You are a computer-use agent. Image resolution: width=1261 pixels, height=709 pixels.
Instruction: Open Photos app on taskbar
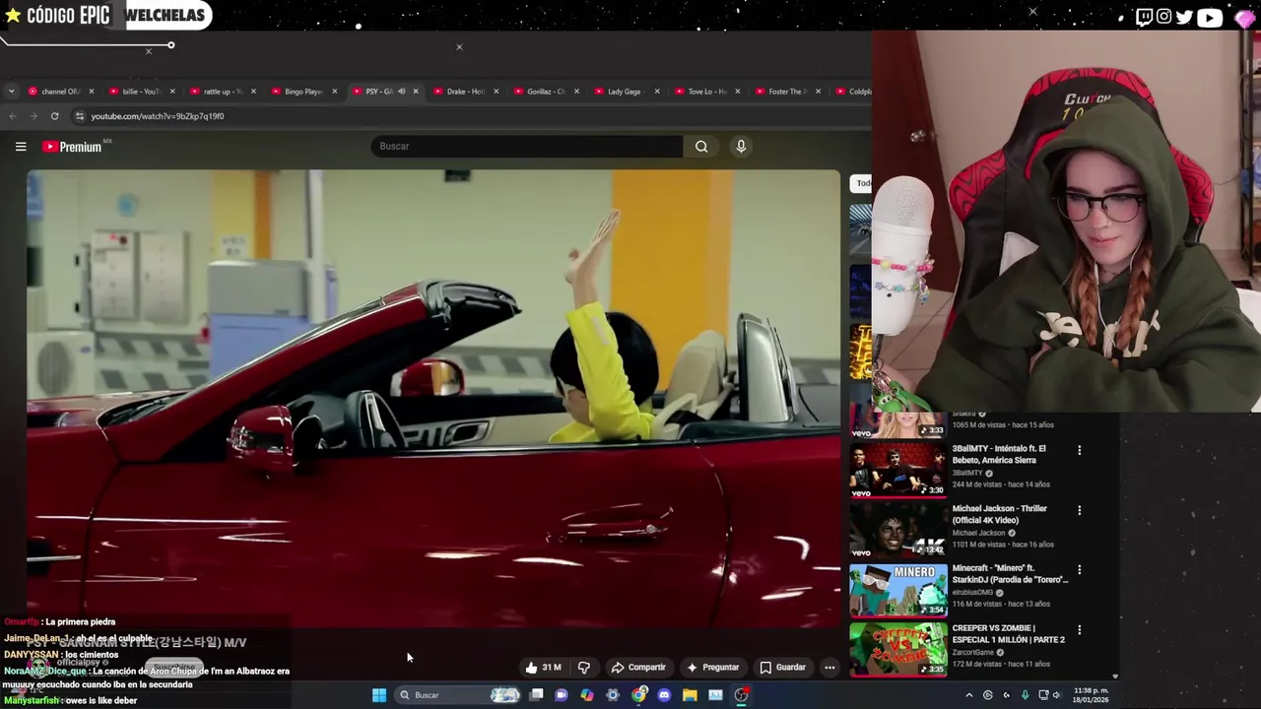[x=715, y=695]
